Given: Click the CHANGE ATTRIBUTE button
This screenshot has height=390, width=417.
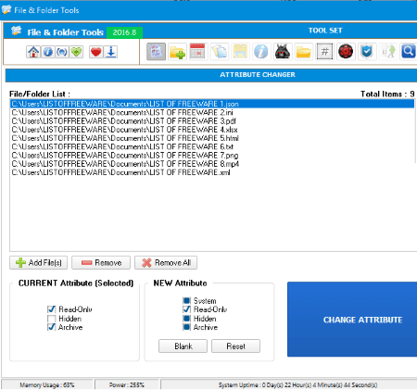Looking at the screenshot, I should [x=352, y=320].
